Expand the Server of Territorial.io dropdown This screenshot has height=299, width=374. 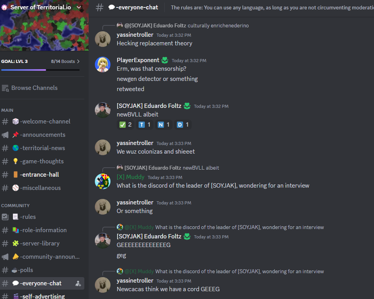pyautogui.click(x=79, y=7)
